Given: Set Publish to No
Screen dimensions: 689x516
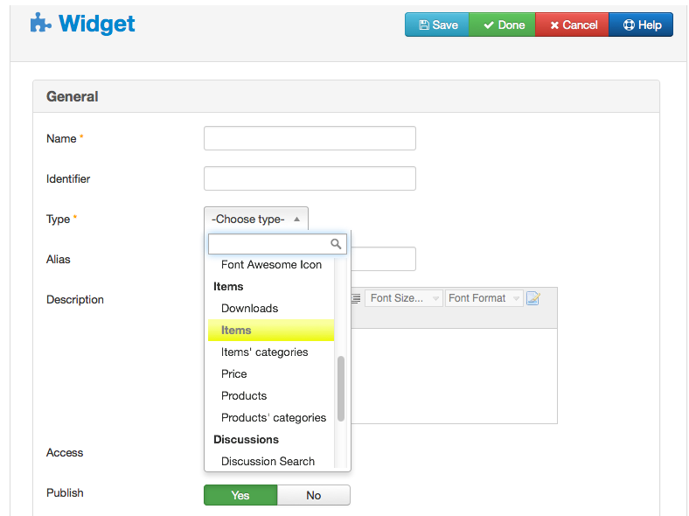Looking at the screenshot, I should (314, 495).
